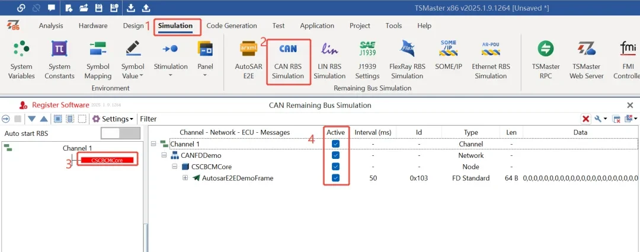The height and width of the screenshot is (252, 640).
Task: Open the message comment icon in title bar
Action: coord(51,8)
